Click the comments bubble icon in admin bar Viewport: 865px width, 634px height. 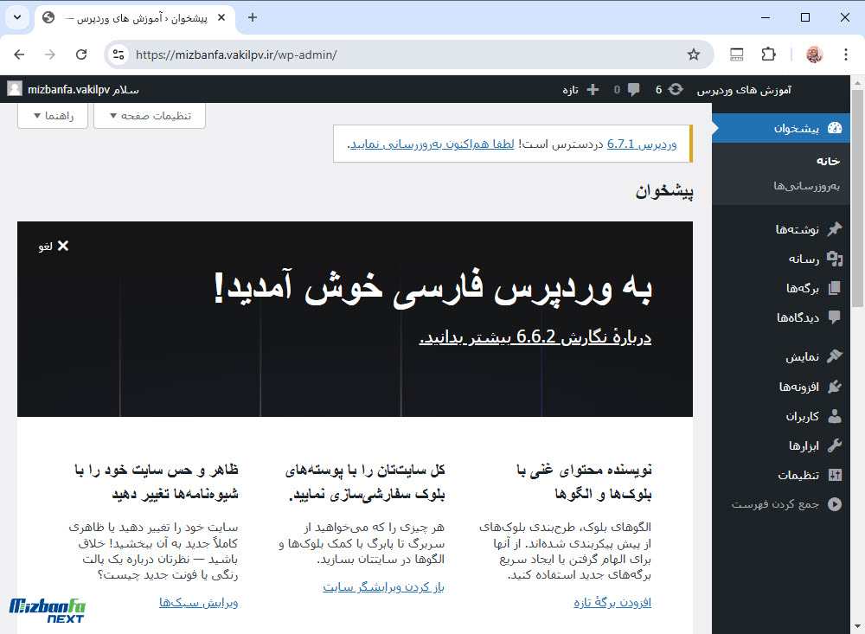tap(633, 89)
